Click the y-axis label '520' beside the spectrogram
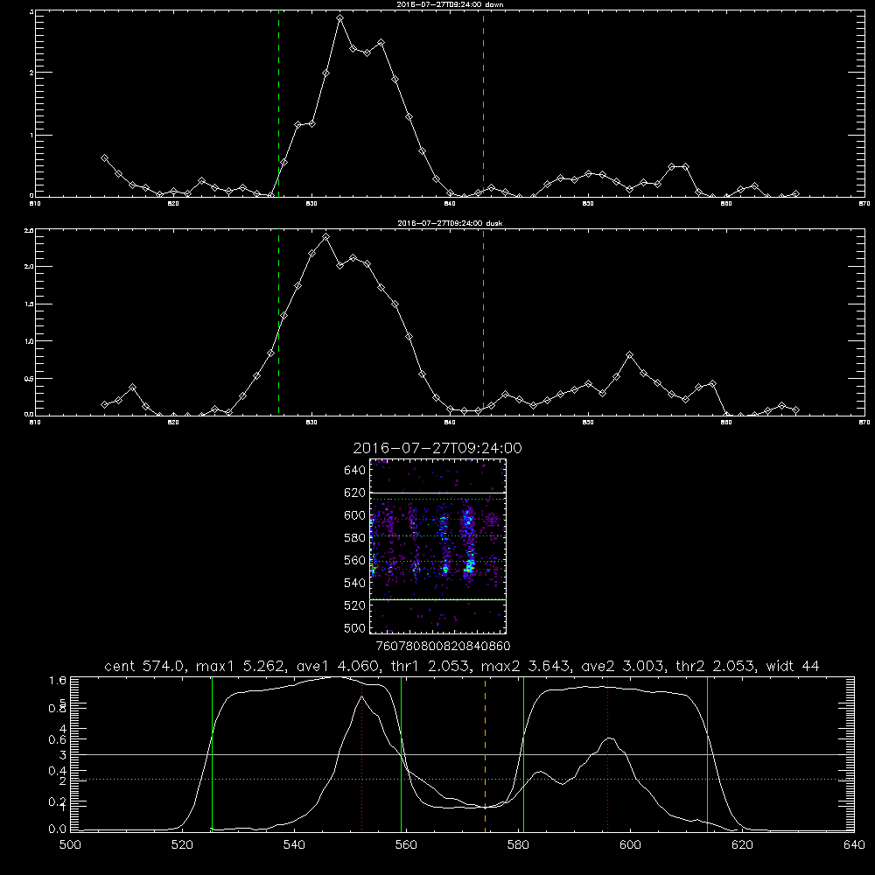875x875 pixels. (355, 605)
